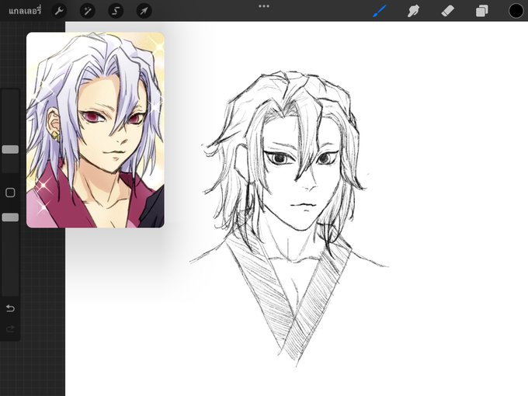Open the Actions wrench menu
The width and height of the screenshot is (528, 396).
(59, 11)
